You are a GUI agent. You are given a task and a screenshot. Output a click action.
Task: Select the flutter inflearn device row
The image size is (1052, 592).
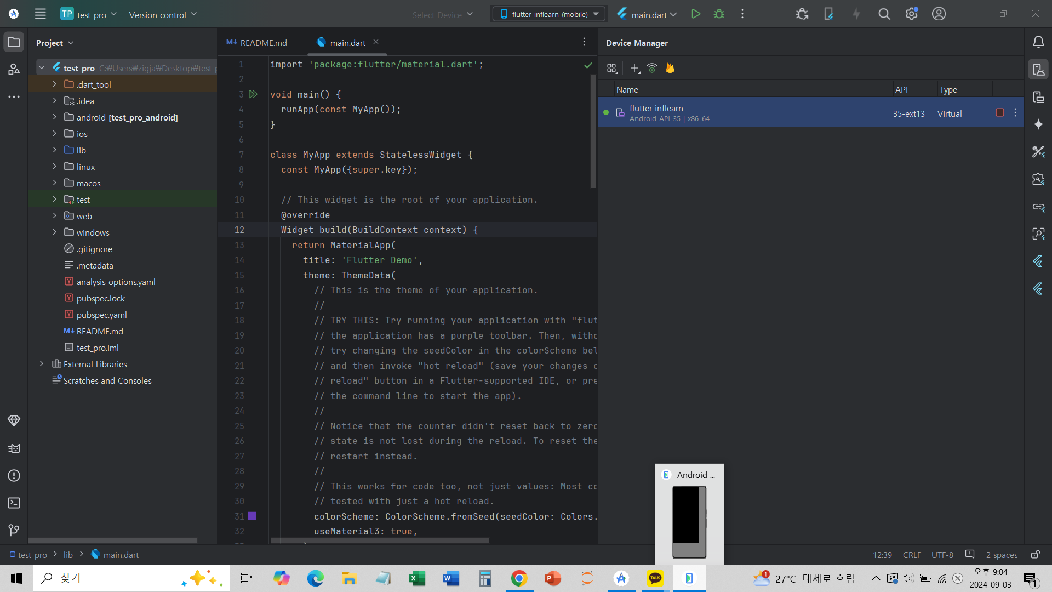[810, 112]
